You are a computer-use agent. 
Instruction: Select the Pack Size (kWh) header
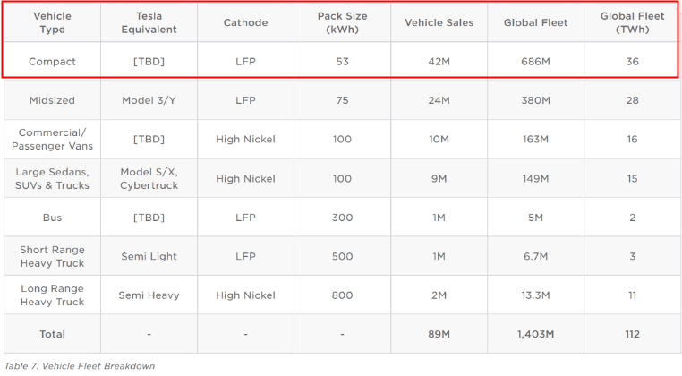pos(342,22)
